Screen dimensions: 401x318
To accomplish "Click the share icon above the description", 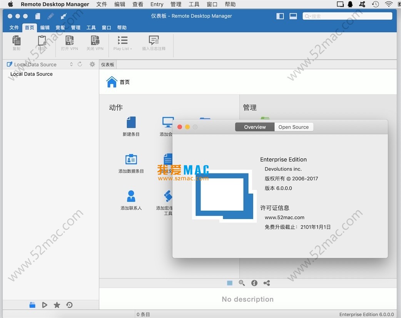I will pos(267,283).
